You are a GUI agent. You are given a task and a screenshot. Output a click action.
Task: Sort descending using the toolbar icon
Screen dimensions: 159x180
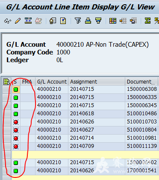pos(98,21)
